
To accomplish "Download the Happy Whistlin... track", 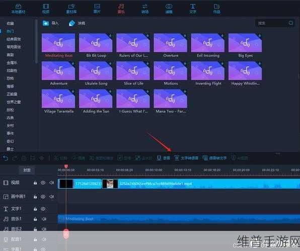I will point(260,63).
